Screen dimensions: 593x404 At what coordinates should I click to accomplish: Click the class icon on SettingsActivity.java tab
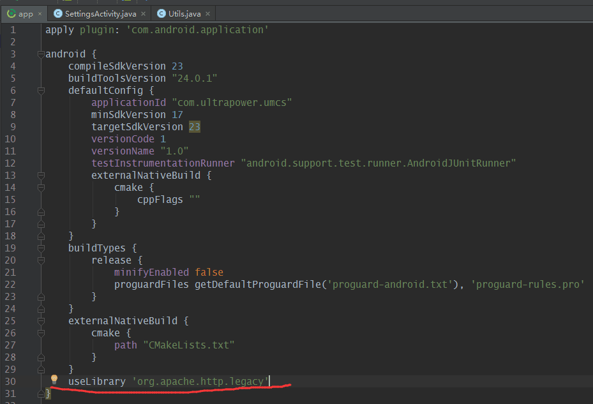[57, 12]
